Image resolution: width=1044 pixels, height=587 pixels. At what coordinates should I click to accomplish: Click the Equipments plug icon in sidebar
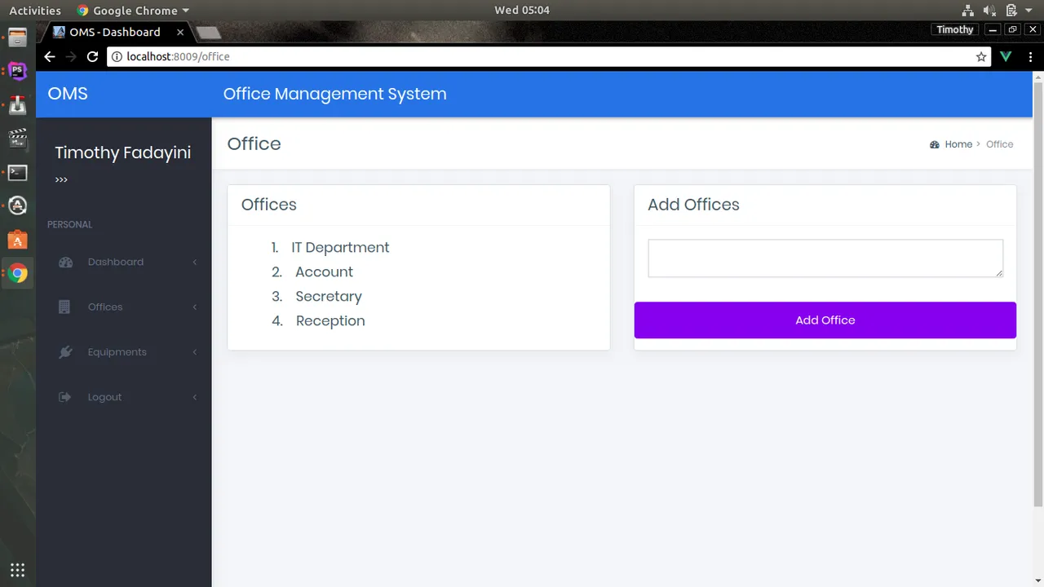65,352
